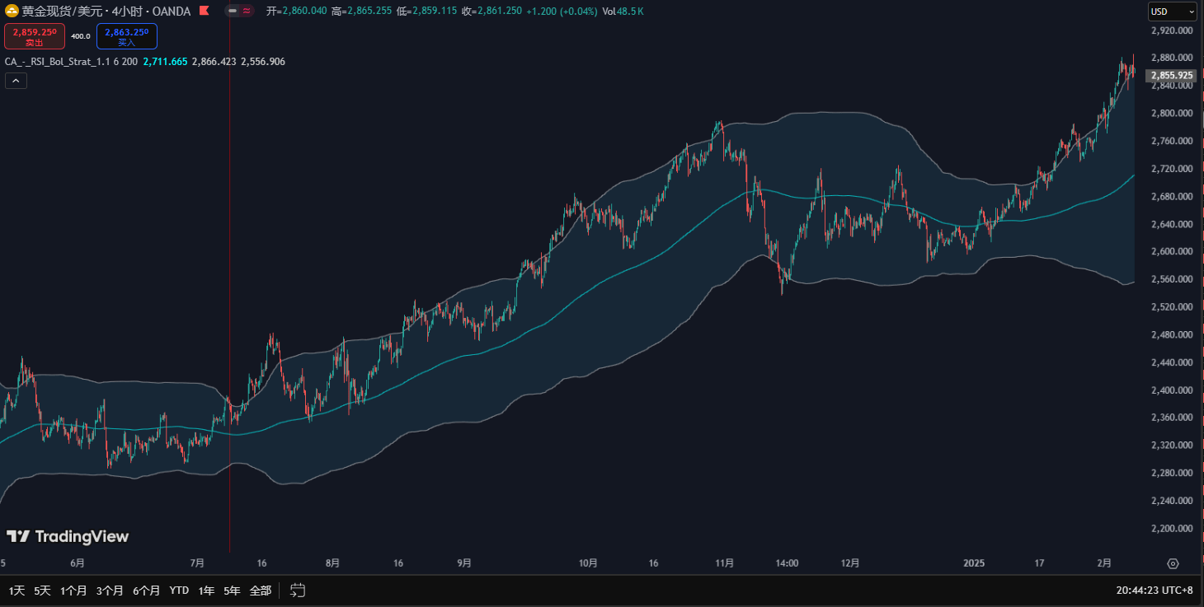Select the 3个月 time range
The image size is (1204, 607).
tap(110, 591)
